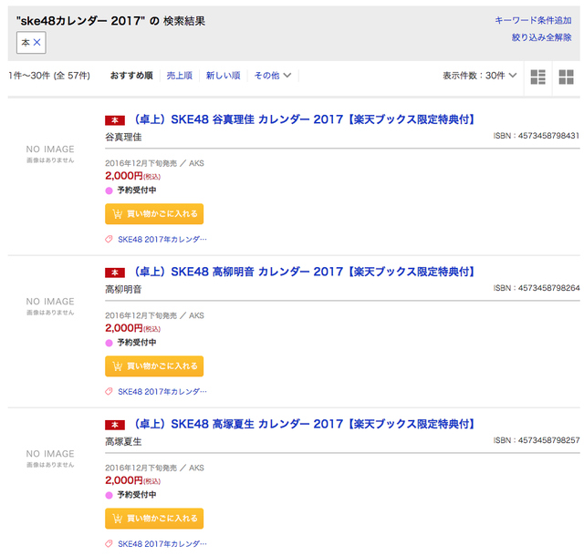
Task: Click the 本 category badge for 谷真理佳 calendar
Action: point(115,120)
